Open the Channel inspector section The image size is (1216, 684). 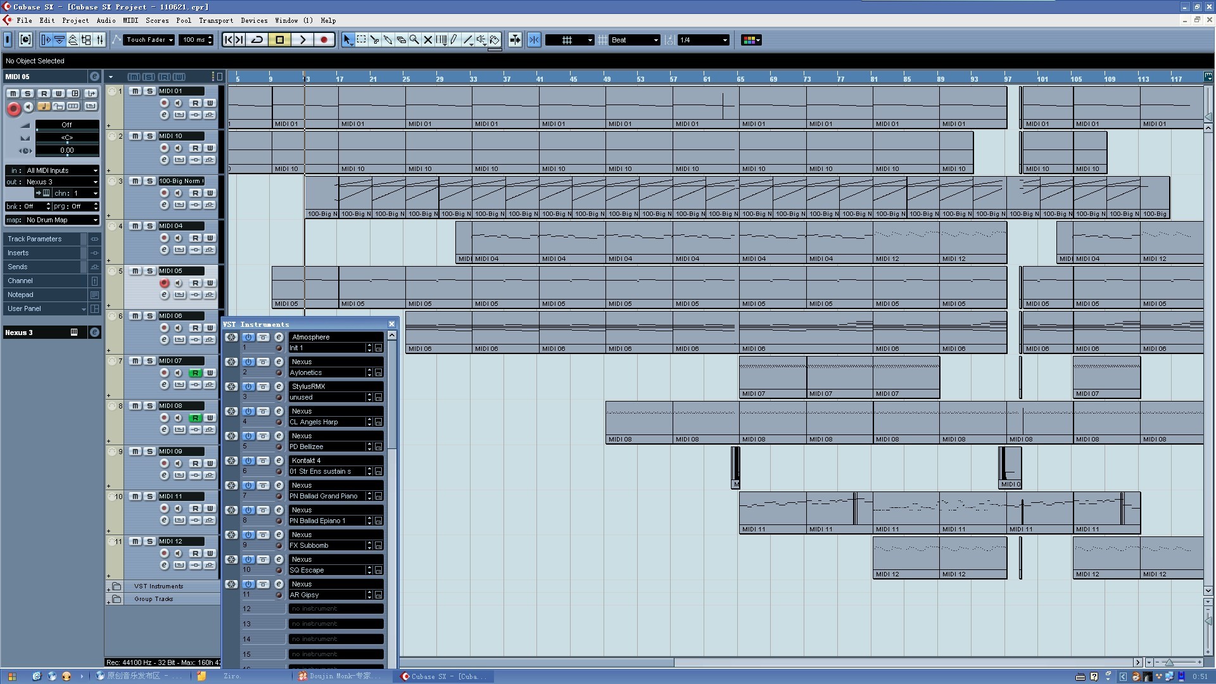(x=44, y=281)
